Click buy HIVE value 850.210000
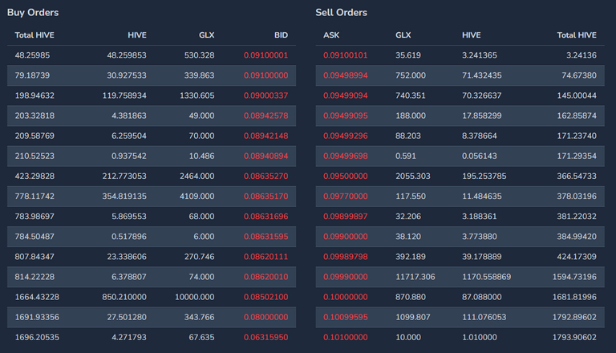 point(124,297)
